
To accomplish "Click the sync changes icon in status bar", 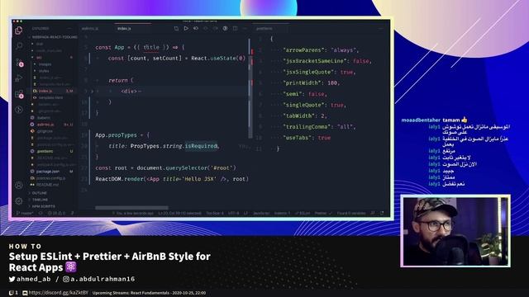I will pyautogui.click(x=41, y=213).
